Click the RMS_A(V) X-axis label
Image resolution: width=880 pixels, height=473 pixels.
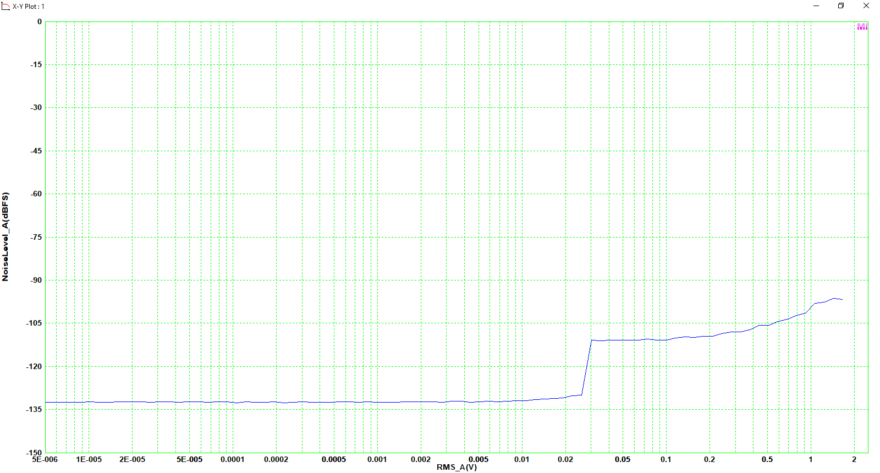tap(457, 467)
